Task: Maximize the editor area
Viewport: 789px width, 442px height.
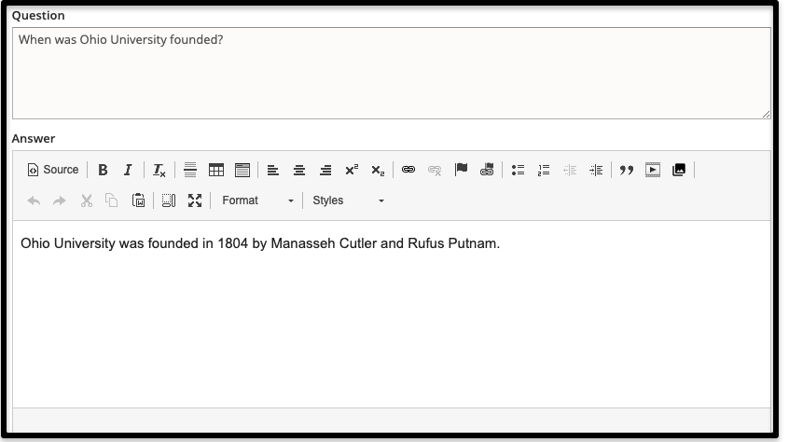Action: (x=195, y=200)
